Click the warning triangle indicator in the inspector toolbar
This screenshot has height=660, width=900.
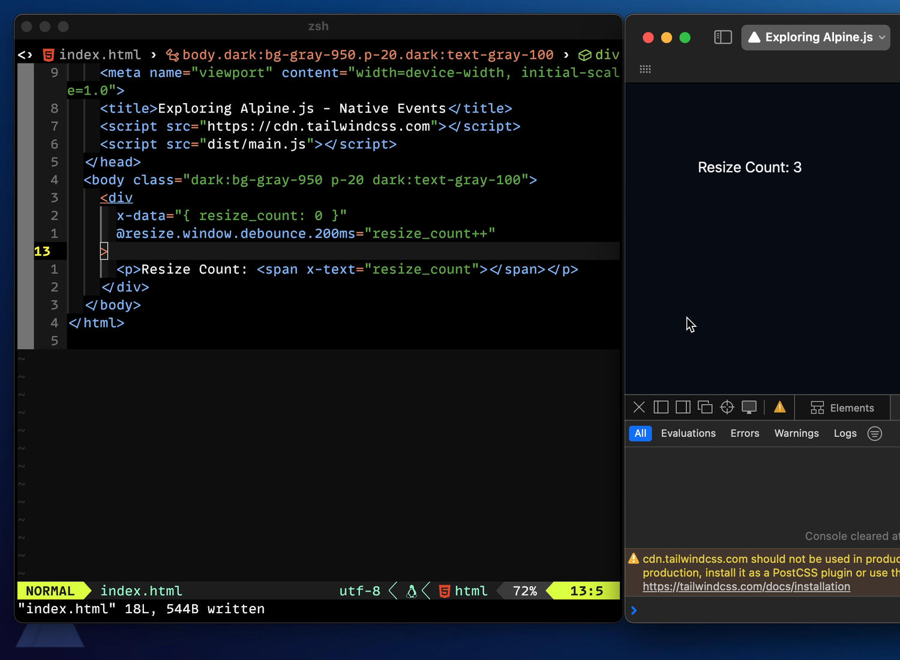[x=779, y=407]
